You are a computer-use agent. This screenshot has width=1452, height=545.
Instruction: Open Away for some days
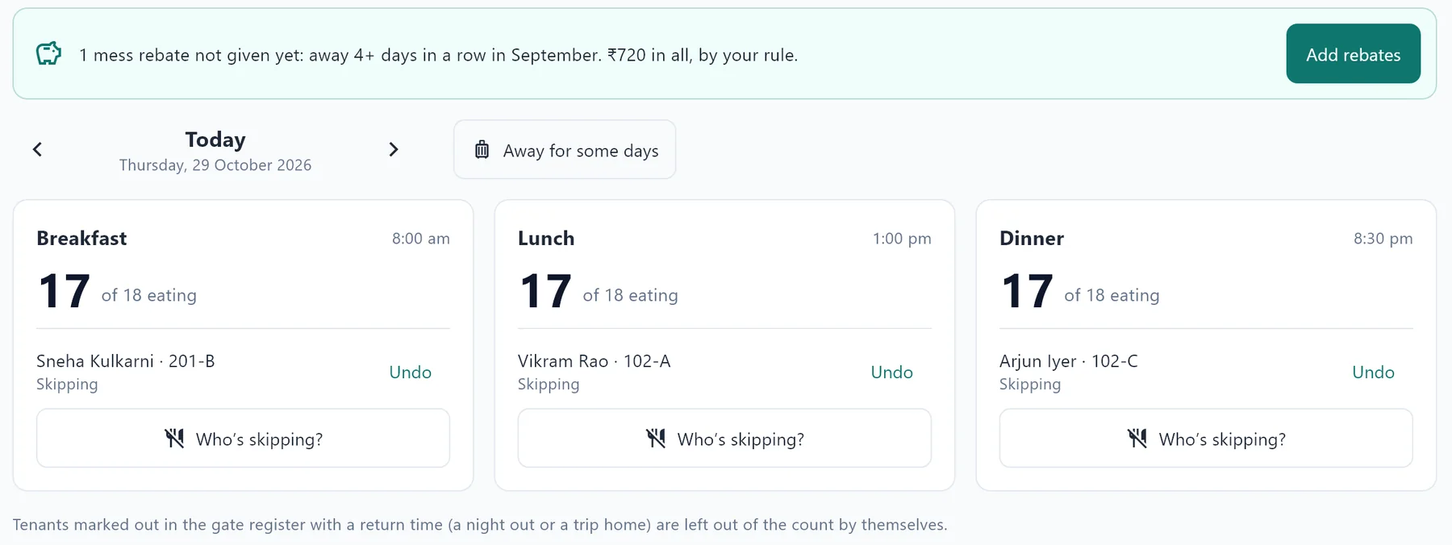point(565,150)
